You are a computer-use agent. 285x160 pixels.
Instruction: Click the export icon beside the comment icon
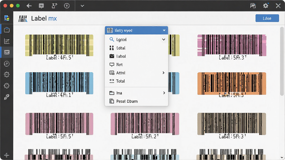pos(54,6)
